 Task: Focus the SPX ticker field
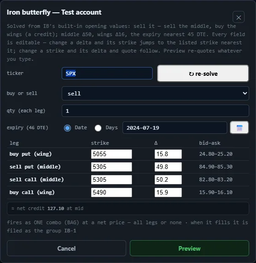coord(107,74)
